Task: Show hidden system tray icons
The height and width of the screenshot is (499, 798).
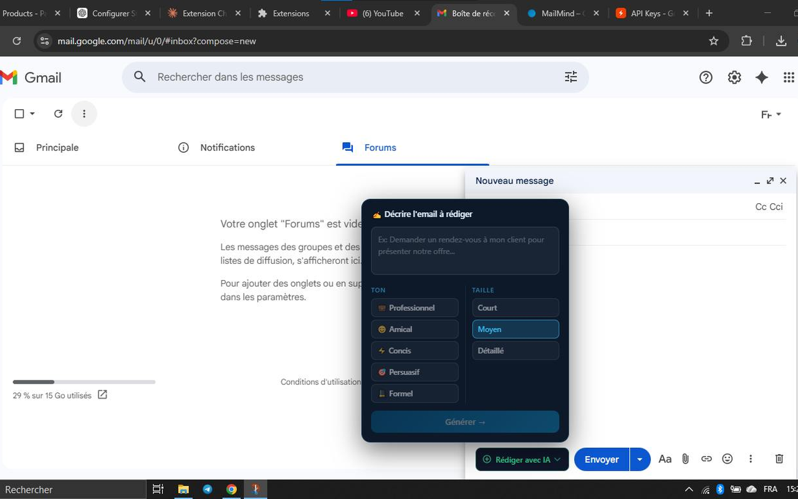Action: pos(689,490)
